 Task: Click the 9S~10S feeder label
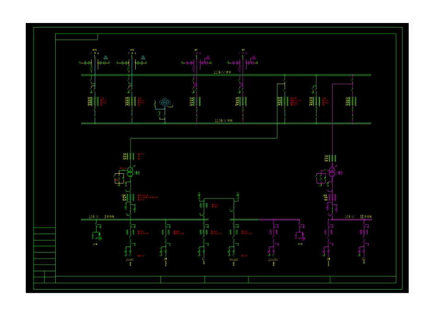point(234,260)
